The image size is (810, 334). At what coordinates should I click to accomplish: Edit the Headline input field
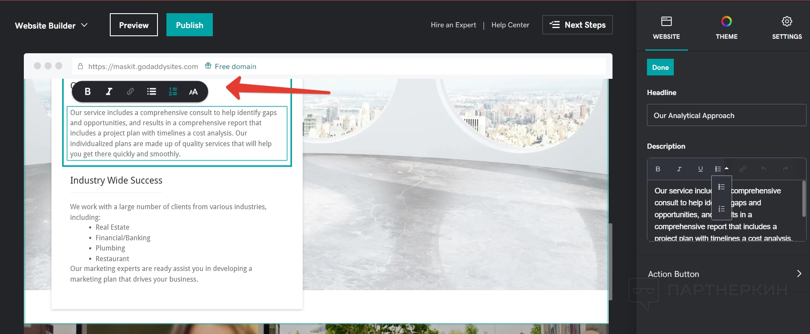point(727,115)
